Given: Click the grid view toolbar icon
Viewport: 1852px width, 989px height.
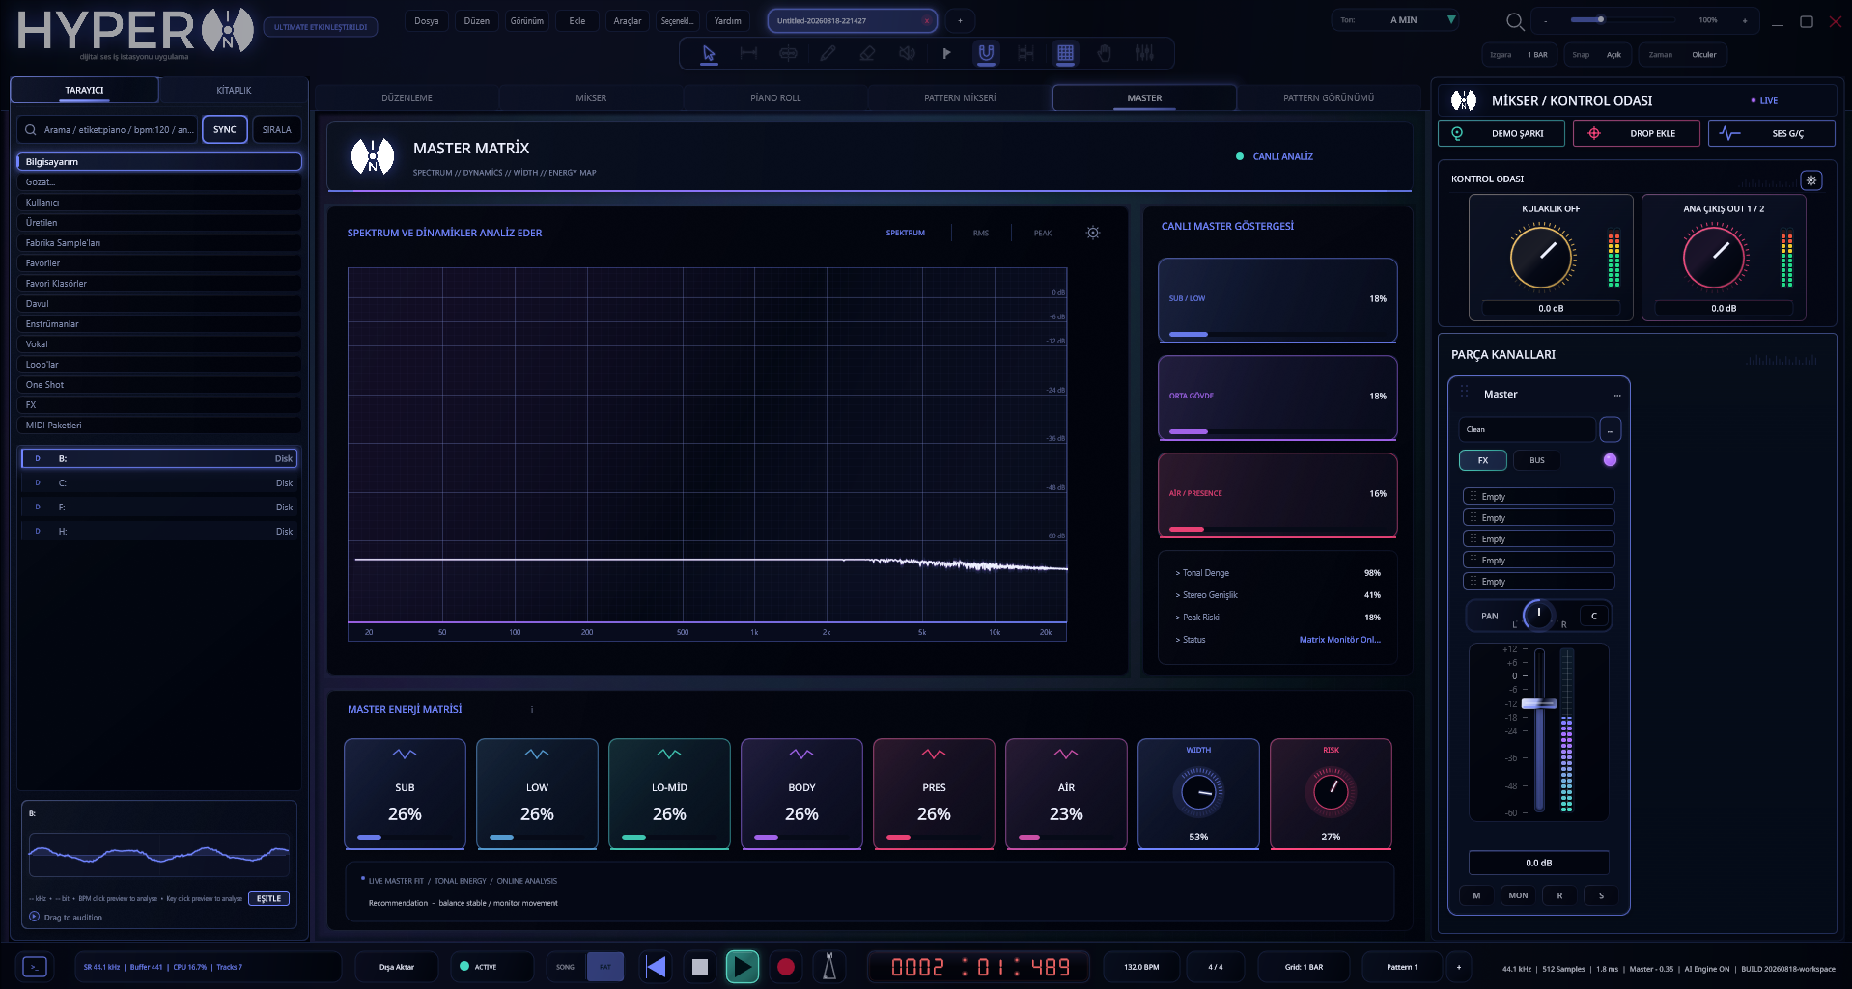Looking at the screenshot, I should (1065, 54).
